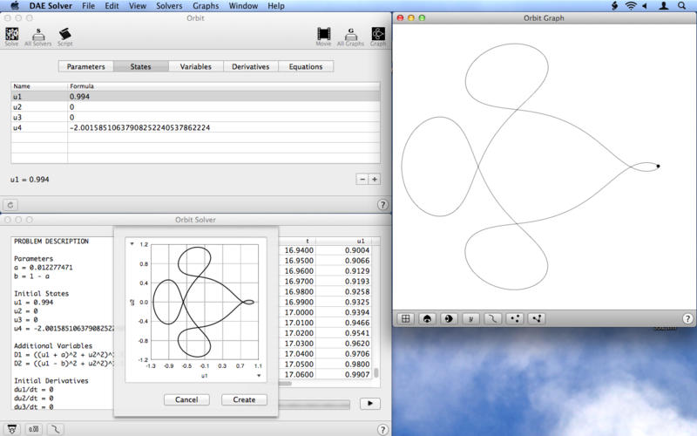Click the y-axis icon in graph toolbar
The width and height of the screenshot is (697, 436).
click(x=471, y=318)
